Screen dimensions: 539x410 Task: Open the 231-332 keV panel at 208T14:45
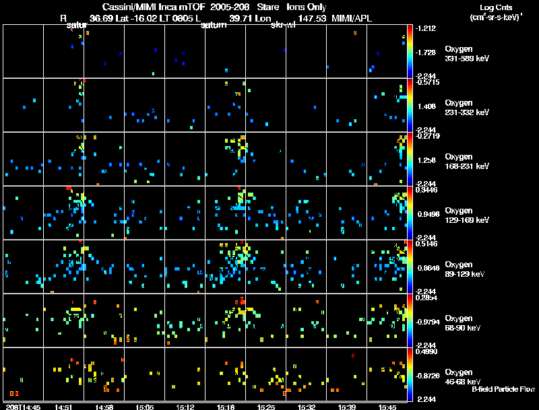23,105
